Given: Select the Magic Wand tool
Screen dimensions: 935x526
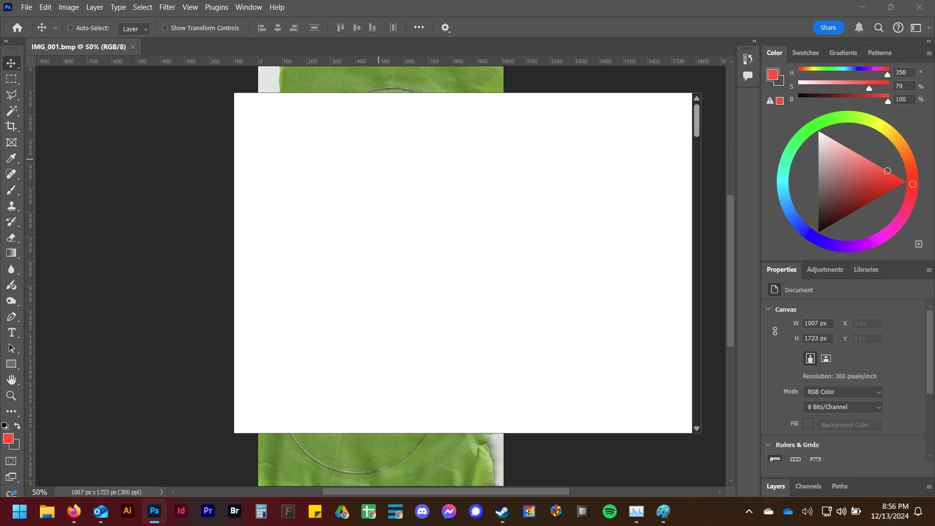Looking at the screenshot, I should pos(11,111).
